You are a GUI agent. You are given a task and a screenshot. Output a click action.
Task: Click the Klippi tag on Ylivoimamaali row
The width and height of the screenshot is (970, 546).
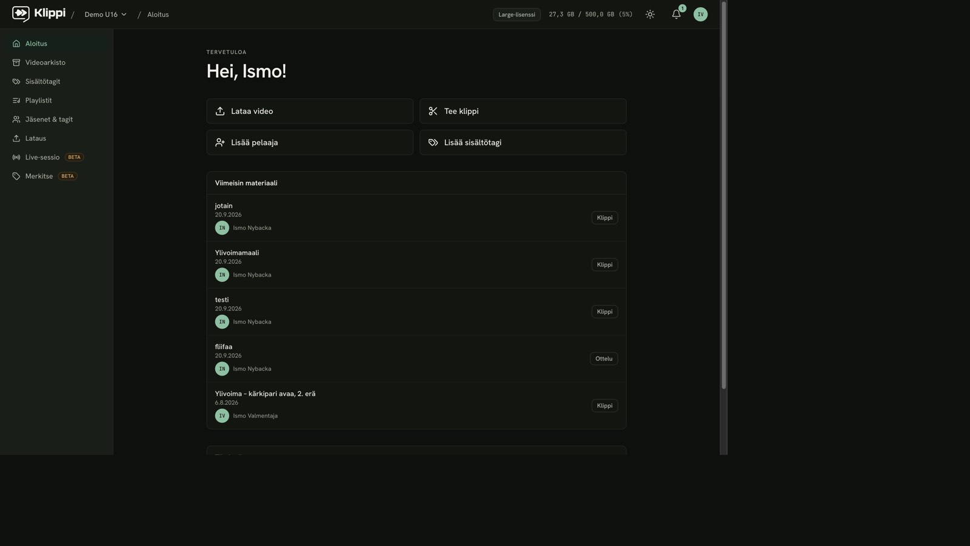(x=604, y=265)
